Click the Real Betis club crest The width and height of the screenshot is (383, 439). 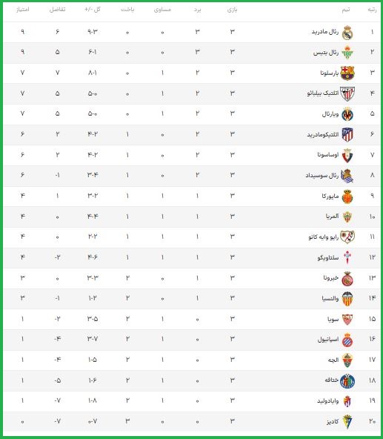coord(347,53)
